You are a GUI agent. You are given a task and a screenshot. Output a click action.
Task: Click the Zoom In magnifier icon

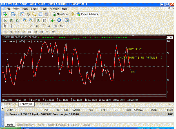pyautogui.click(x=24, y=20)
